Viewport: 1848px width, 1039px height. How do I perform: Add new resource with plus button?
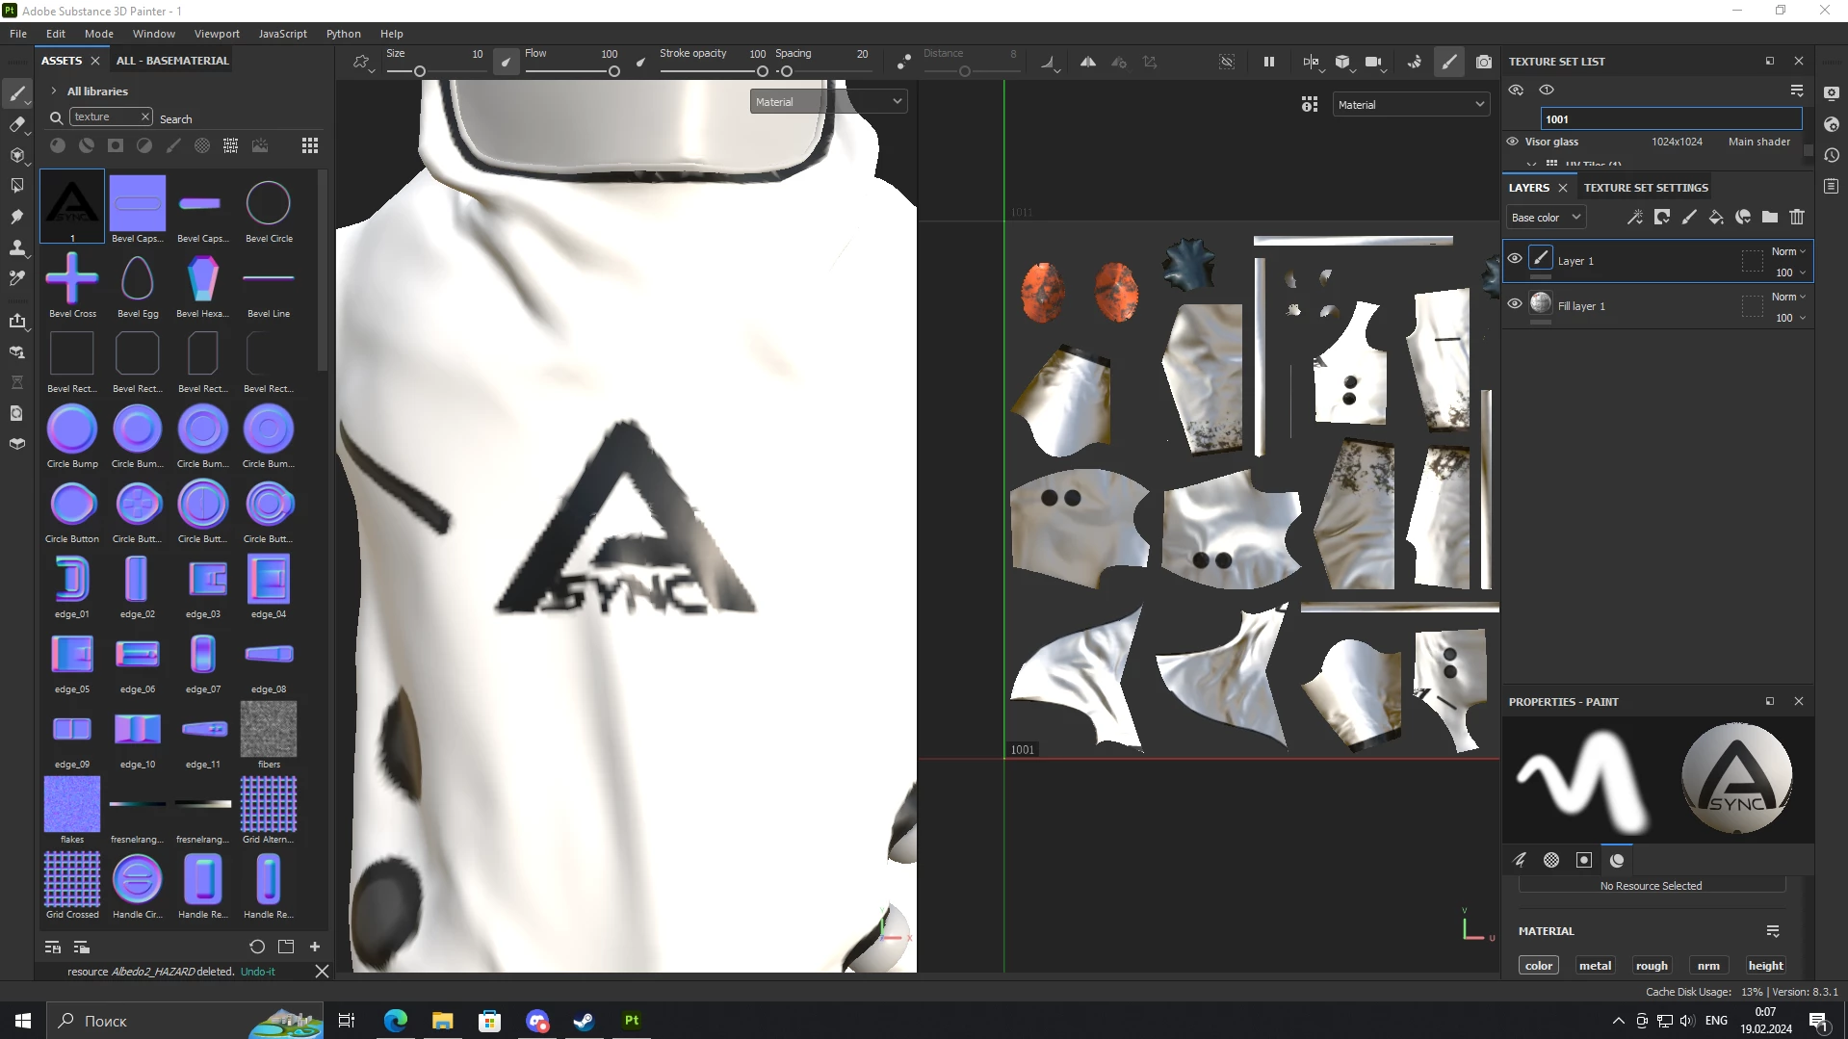pos(315,948)
